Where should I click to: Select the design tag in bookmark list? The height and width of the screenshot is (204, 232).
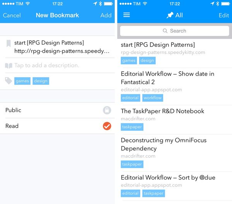coord(147,60)
